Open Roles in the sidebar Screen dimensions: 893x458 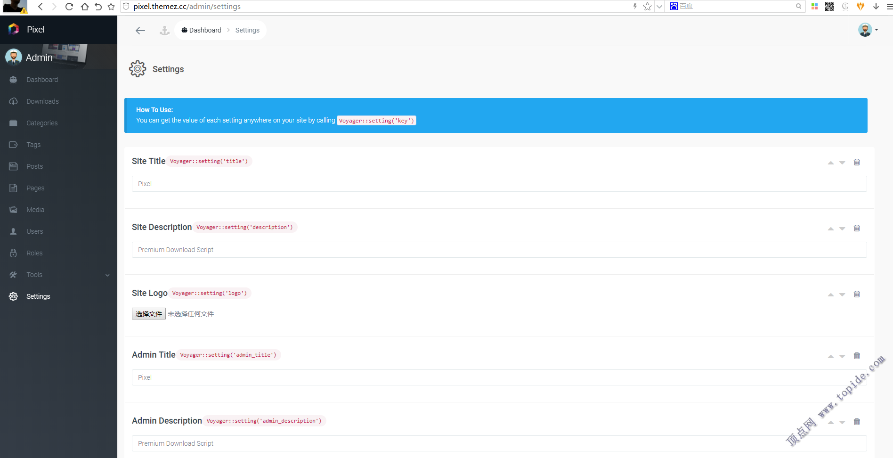34,253
